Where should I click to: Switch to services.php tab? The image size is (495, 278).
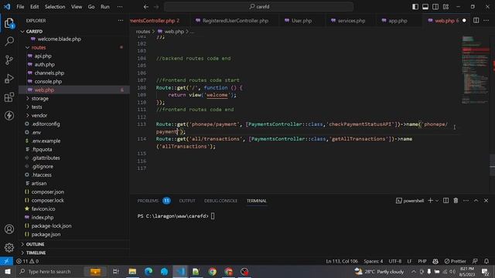coord(351,21)
